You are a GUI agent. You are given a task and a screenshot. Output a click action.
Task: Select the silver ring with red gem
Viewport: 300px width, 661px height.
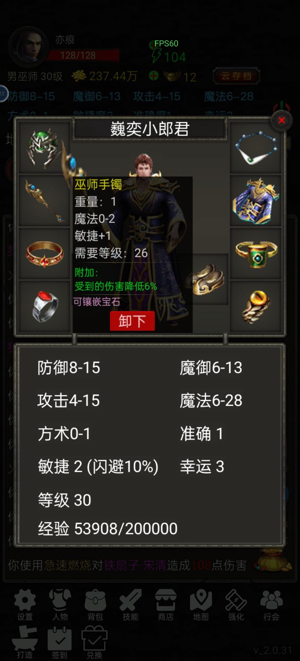click(44, 307)
